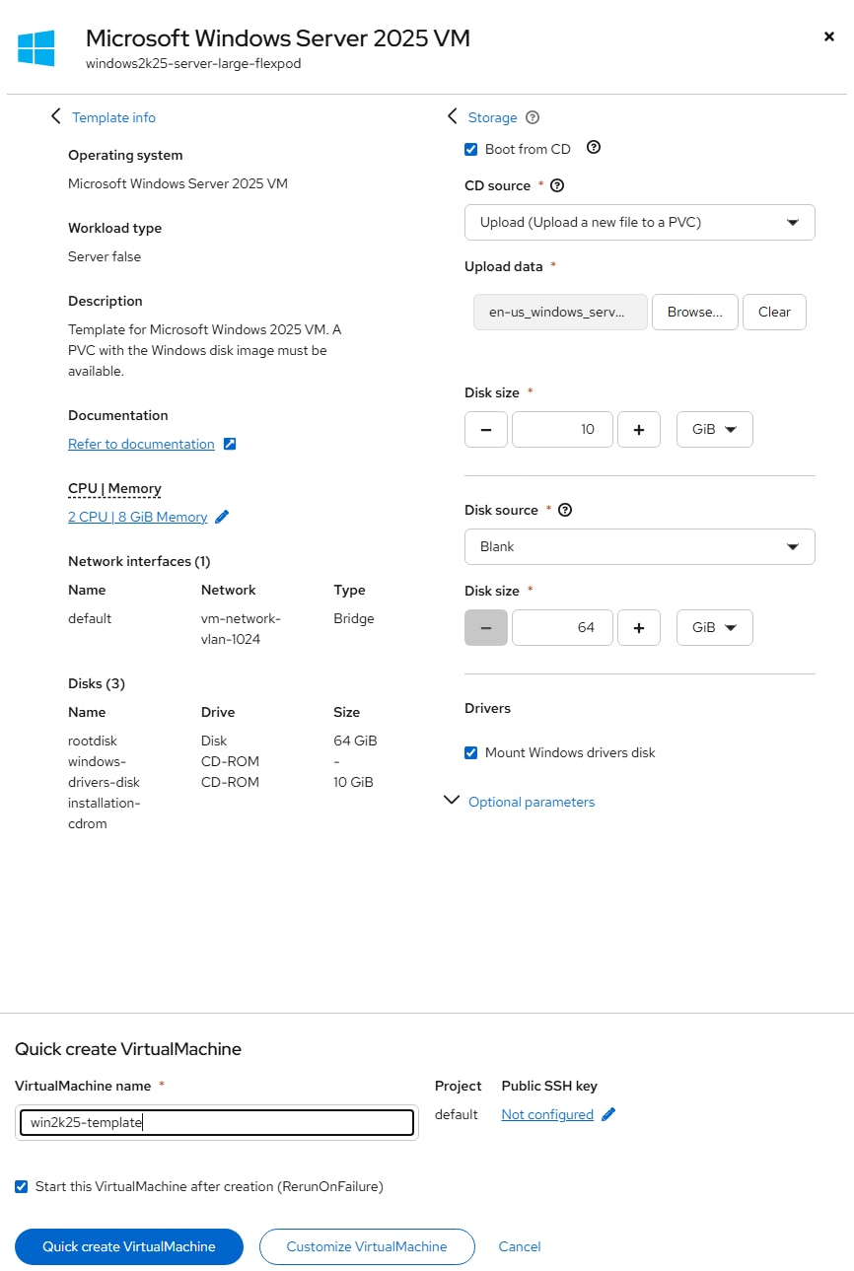
Task: Edit Public SSH key pencil icon
Action: point(608,1114)
